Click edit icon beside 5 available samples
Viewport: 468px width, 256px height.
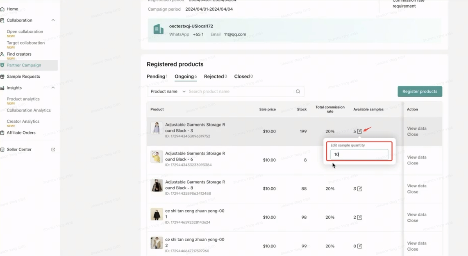[359, 131]
